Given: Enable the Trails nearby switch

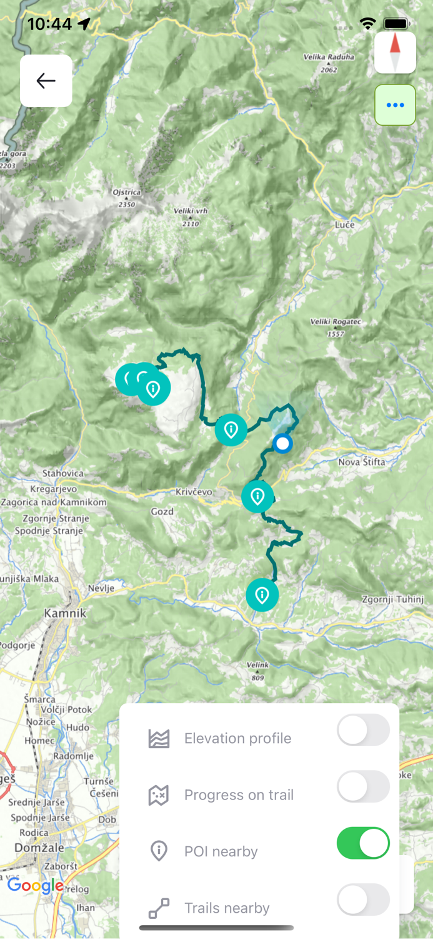Looking at the screenshot, I should click(x=363, y=900).
